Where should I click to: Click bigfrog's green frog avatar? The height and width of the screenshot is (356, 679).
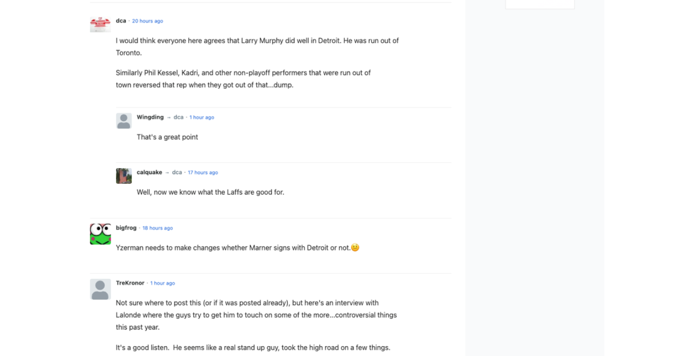pyautogui.click(x=100, y=234)
